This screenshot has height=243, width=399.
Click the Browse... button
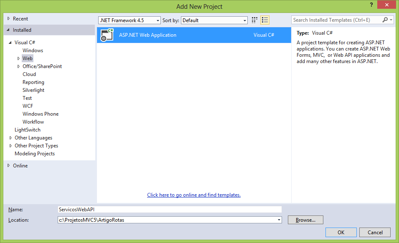(305, 220)
